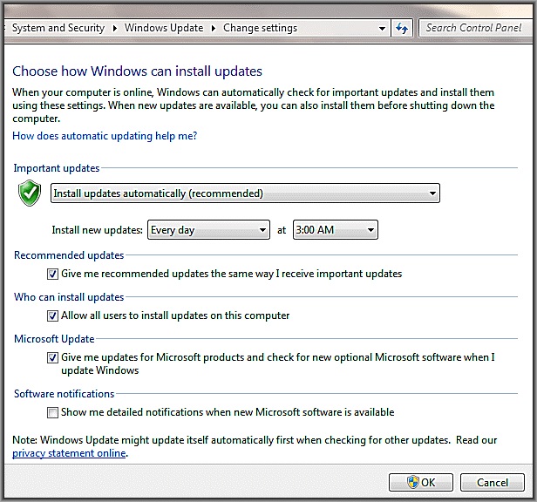Enable 'Show me detailed notifications' checkbox
The width and height of the screenshot is (537, 502).
pyautogui.click(x=53, y=412)
